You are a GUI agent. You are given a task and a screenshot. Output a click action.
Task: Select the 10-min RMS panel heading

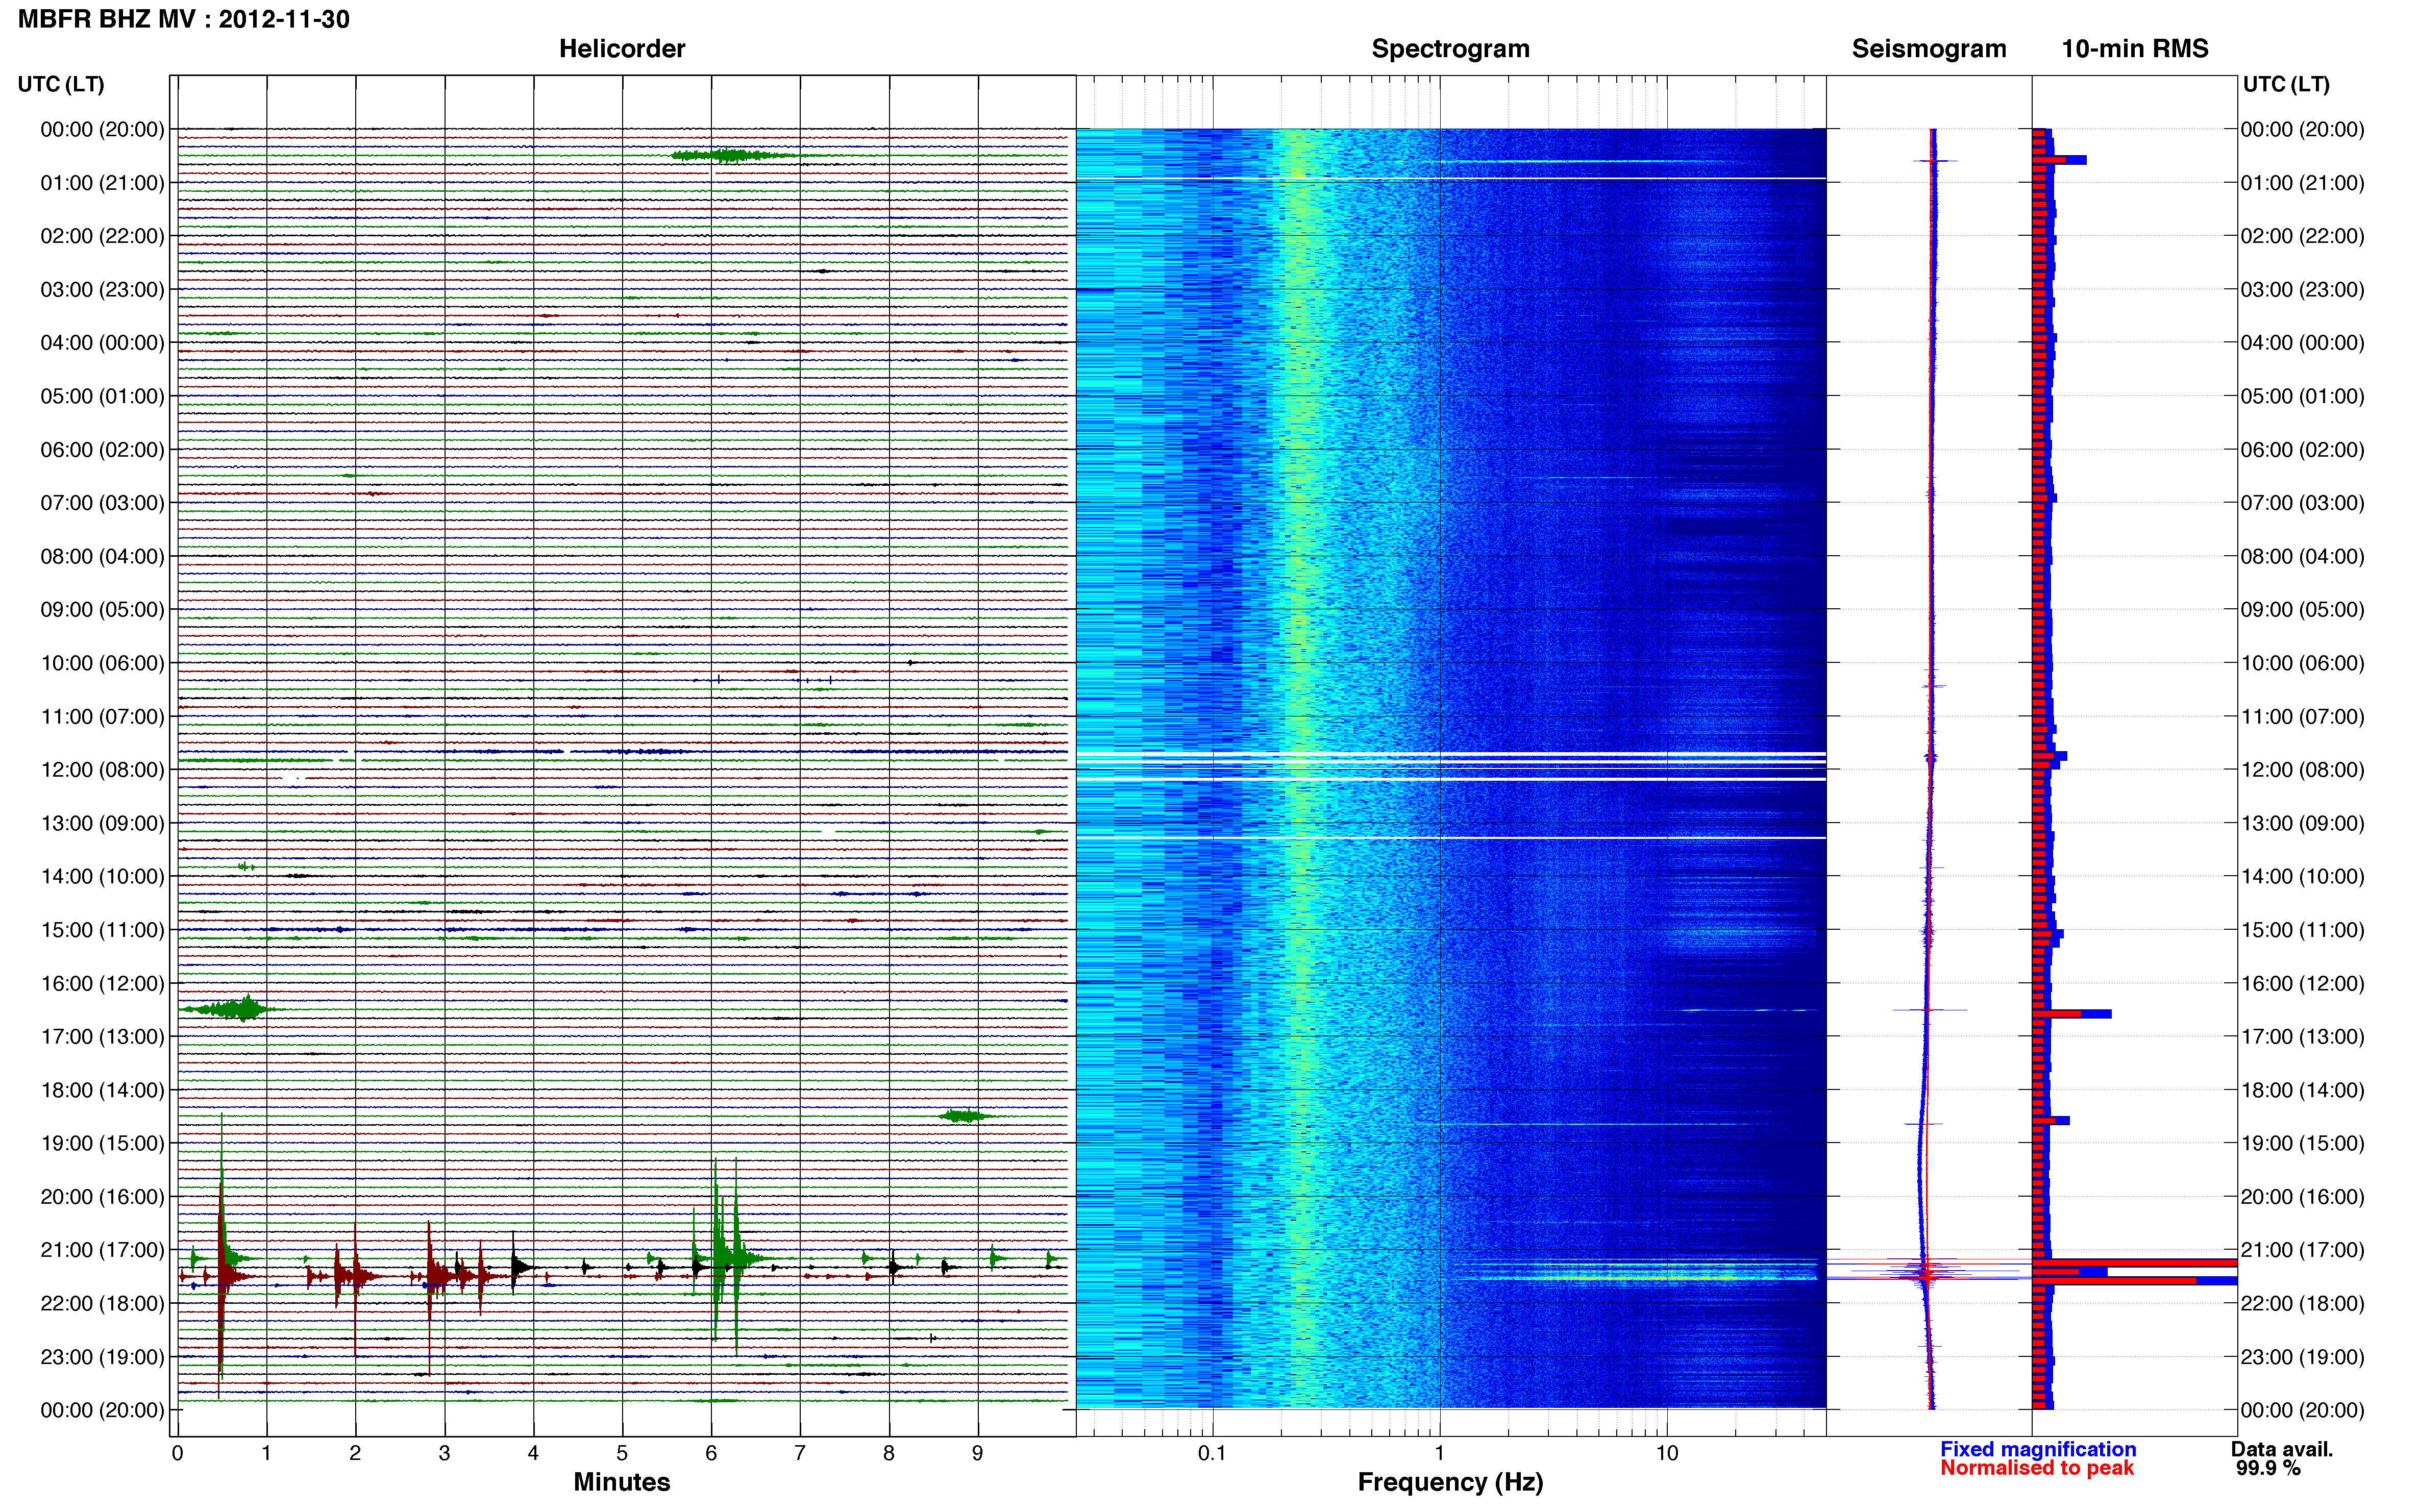[x=2135, y=49]
